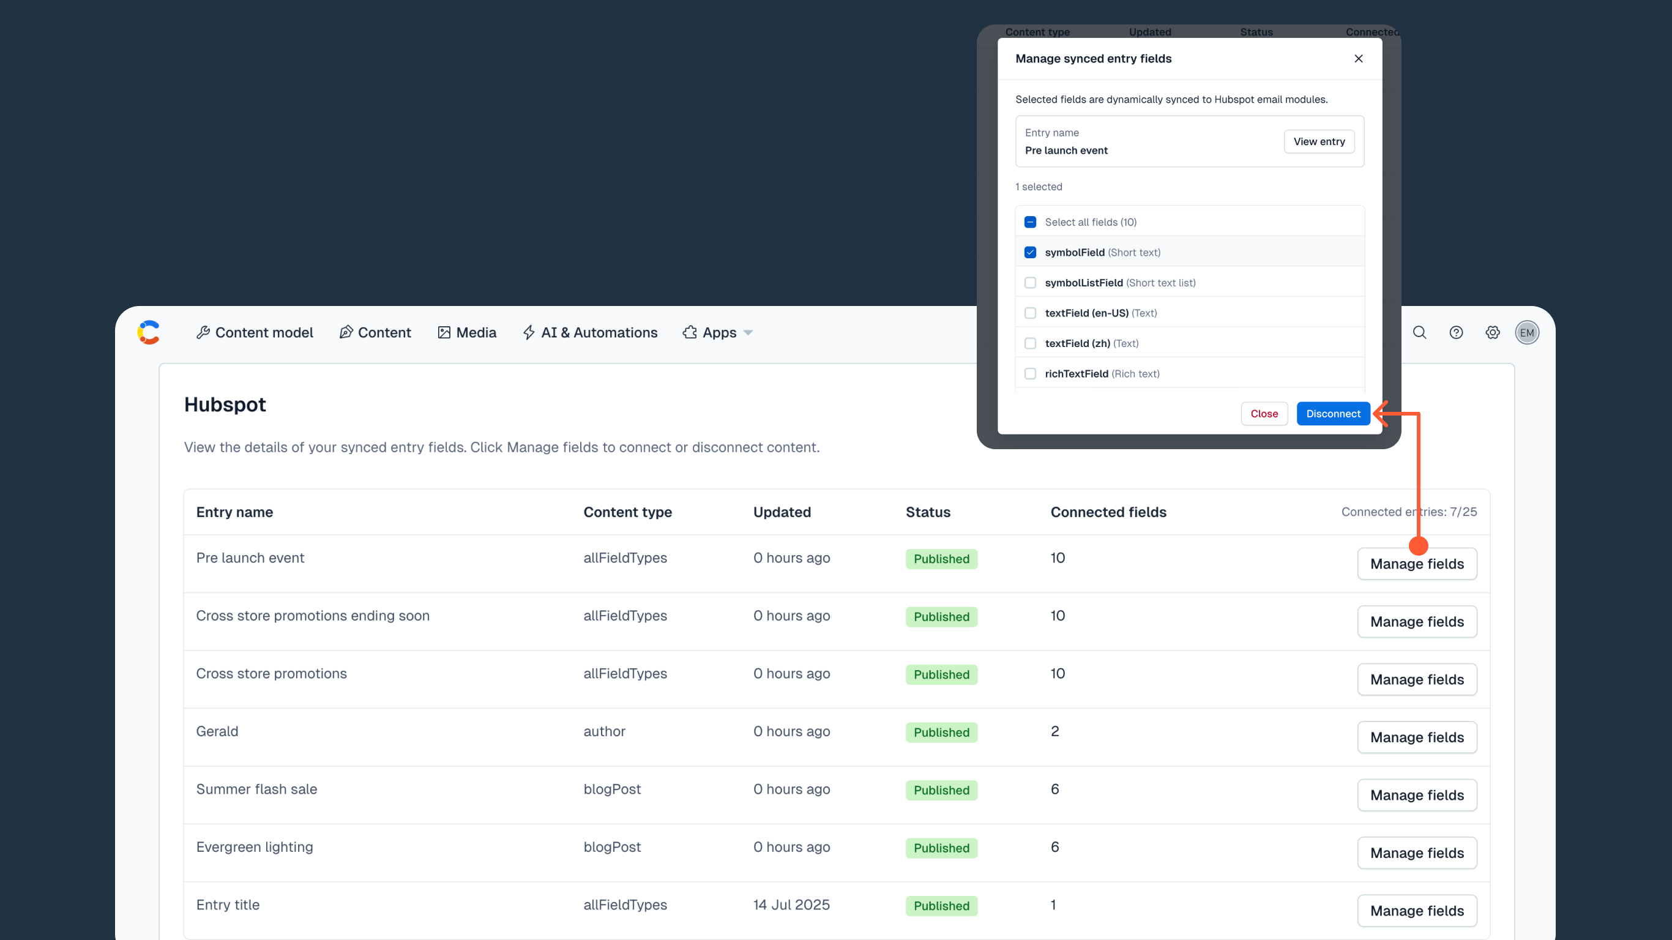The image size is (1672, 940).
Task: Click blogPost cell in Evergreen lighting row
Action: point(611,846)
